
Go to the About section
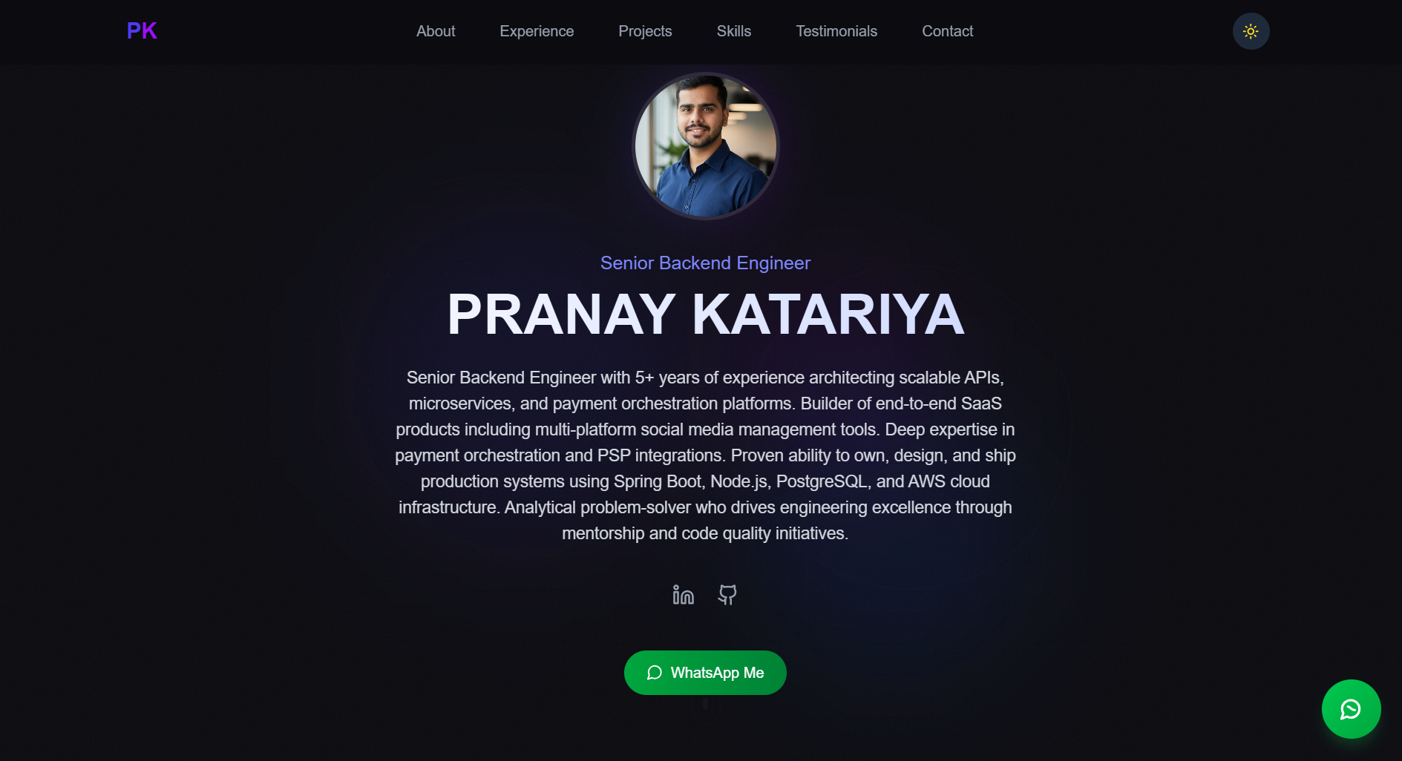pos(436,31)
